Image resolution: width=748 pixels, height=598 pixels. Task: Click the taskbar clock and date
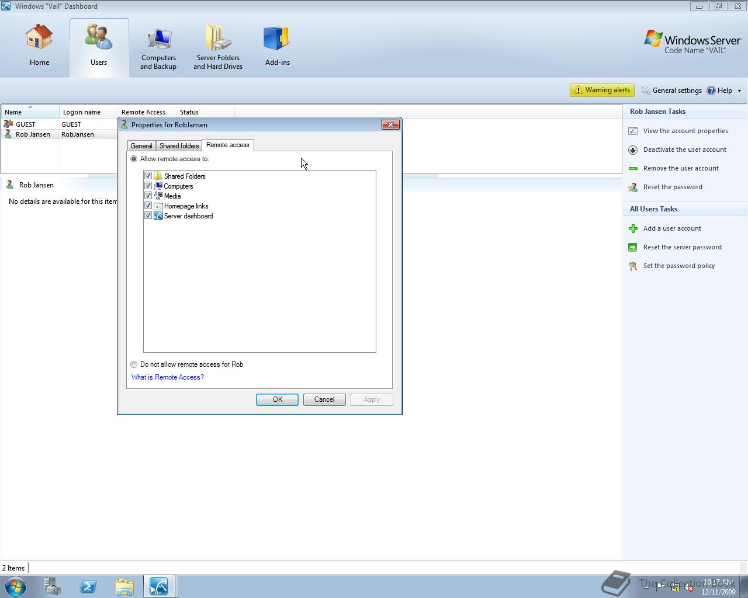718,587
